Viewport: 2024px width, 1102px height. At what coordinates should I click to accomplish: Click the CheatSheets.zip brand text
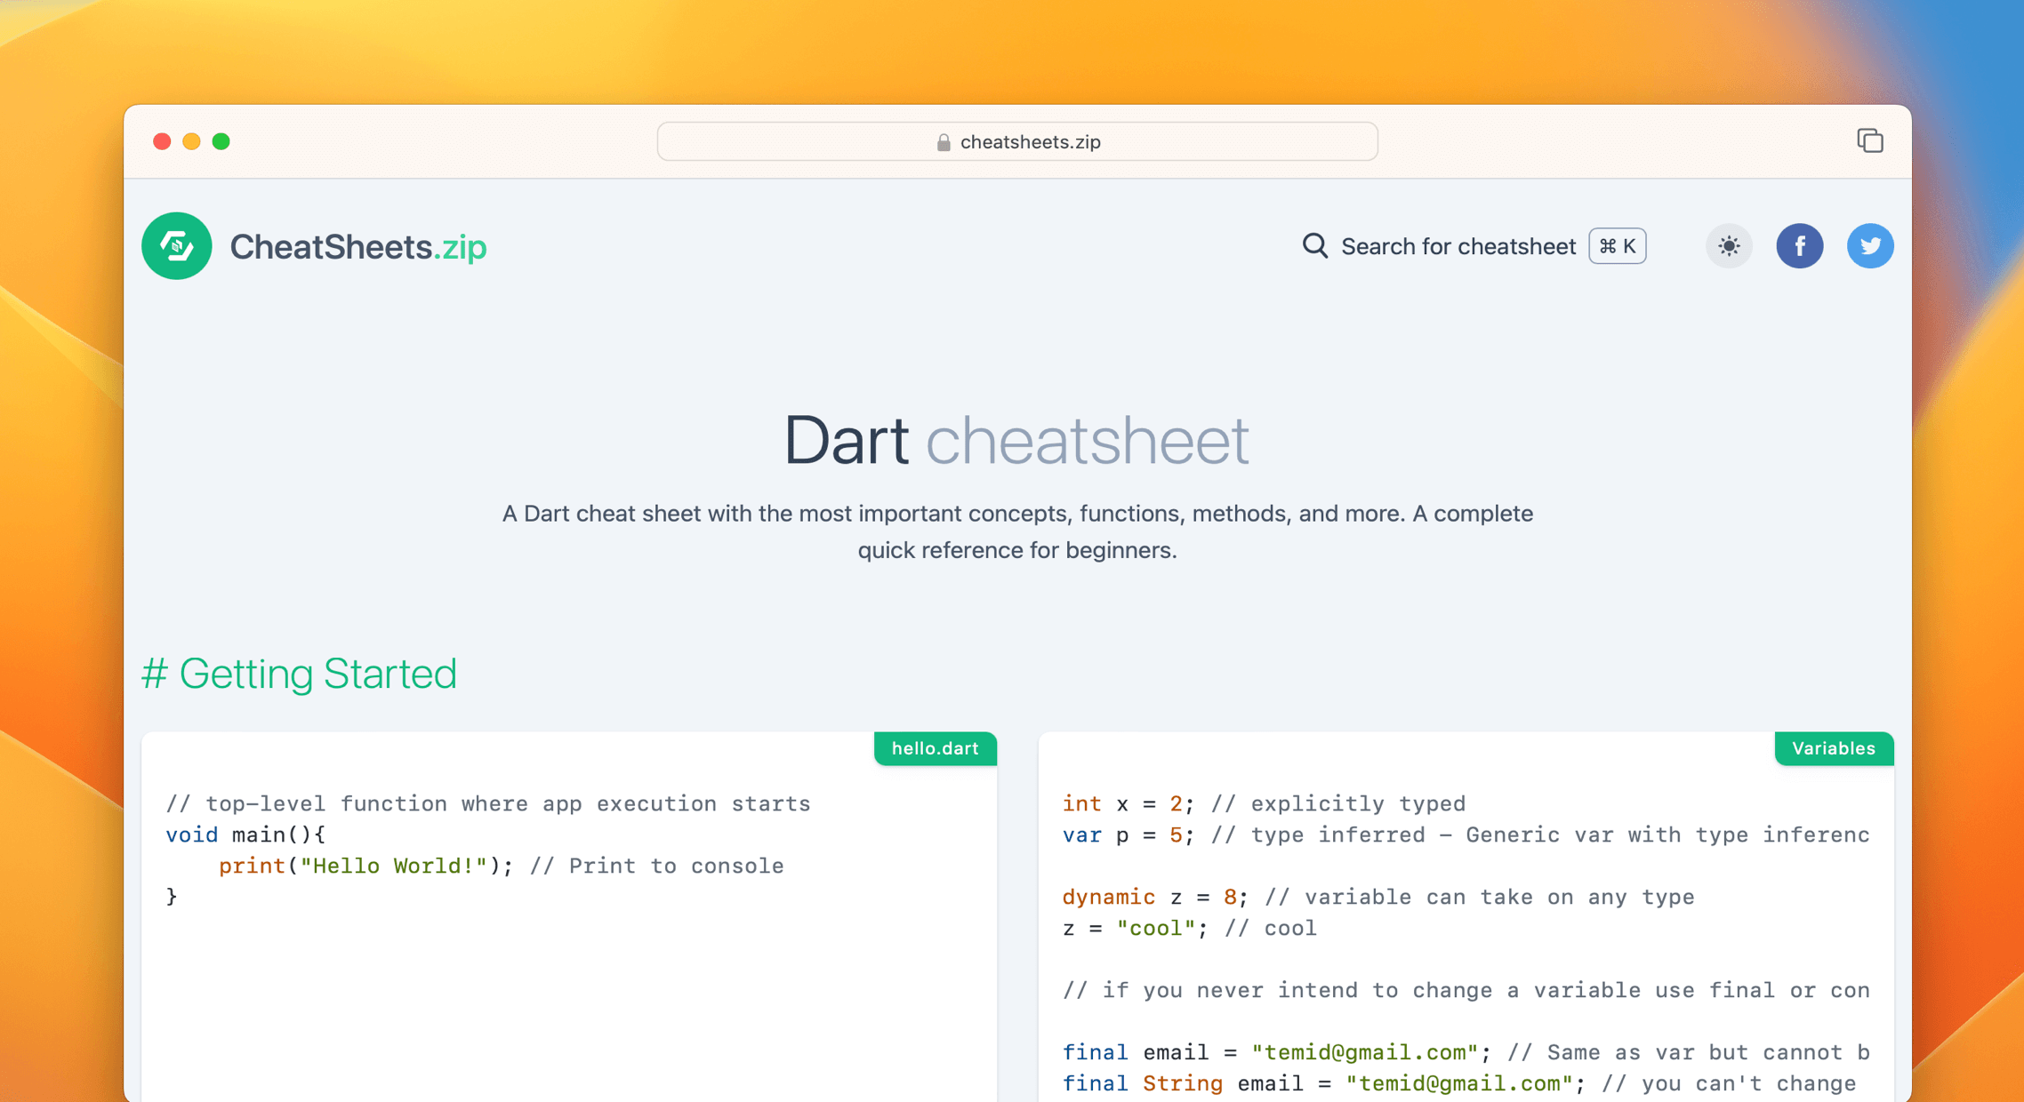tap(358, 246)
